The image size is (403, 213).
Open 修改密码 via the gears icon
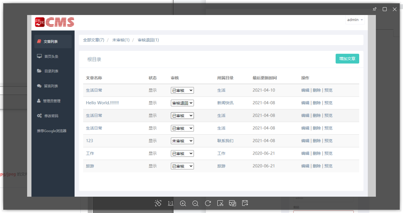(x=48, y=115)
